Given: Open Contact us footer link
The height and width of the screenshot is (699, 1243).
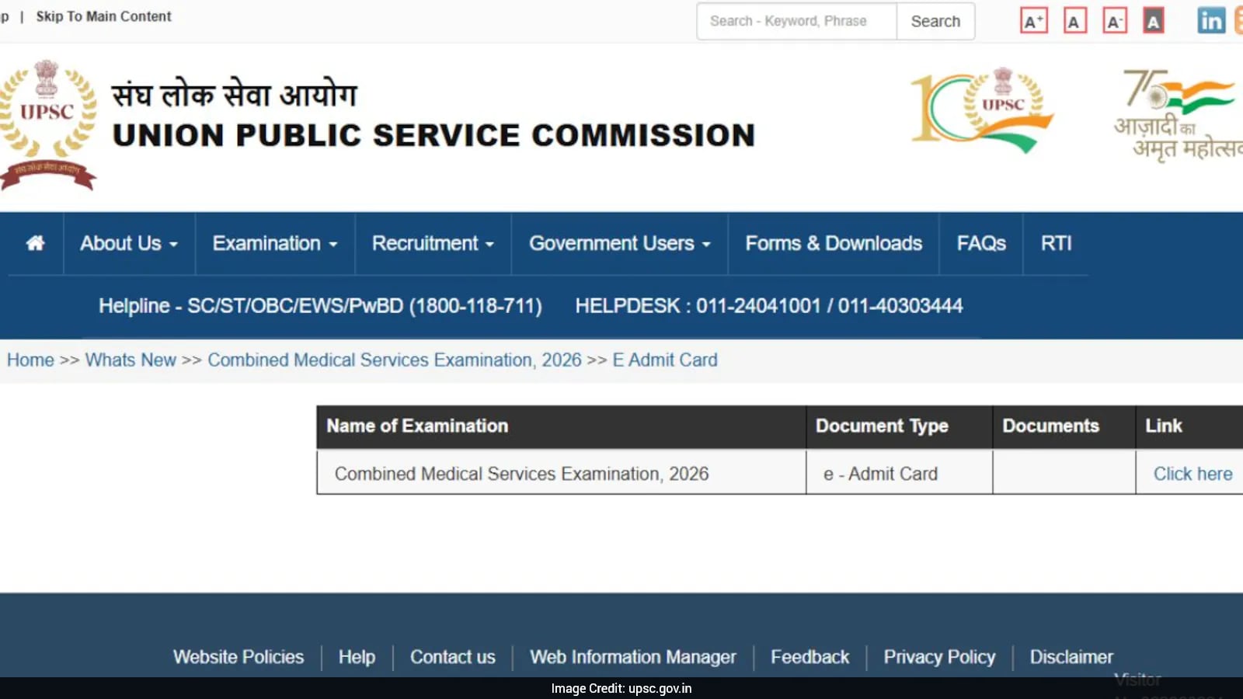Looking at the screenshot, I should pos(453,657).
